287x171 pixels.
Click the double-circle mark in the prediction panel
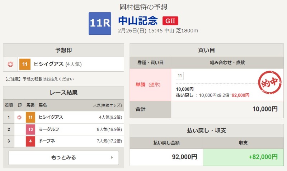point(10,64)
